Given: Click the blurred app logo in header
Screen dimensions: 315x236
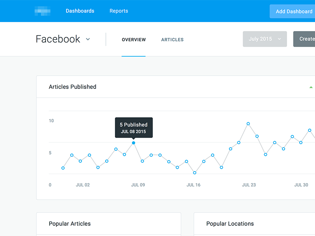Looking at the screenshot, I should (x=43, y=11).
